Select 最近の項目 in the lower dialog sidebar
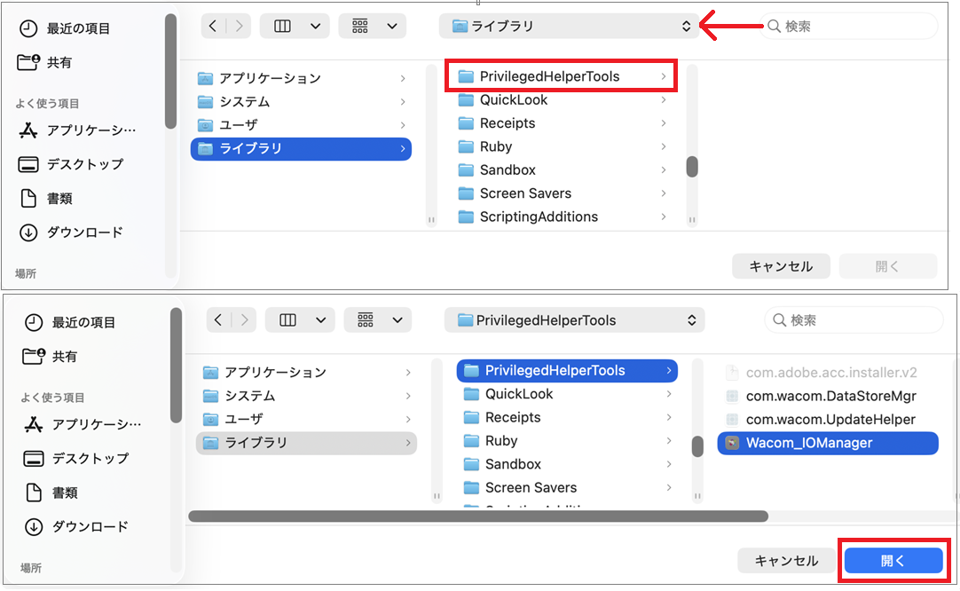Screen dimensions: 960x591 point(70,323)
